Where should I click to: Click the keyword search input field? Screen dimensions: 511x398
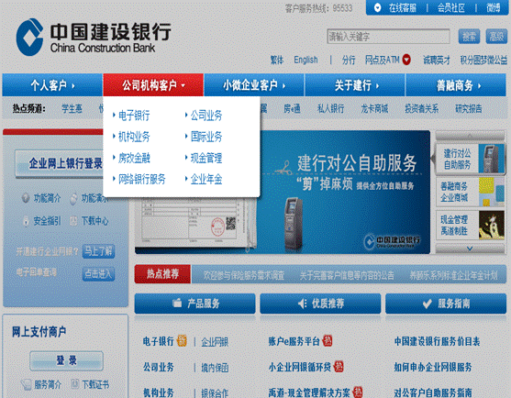[x=388, y=36]
